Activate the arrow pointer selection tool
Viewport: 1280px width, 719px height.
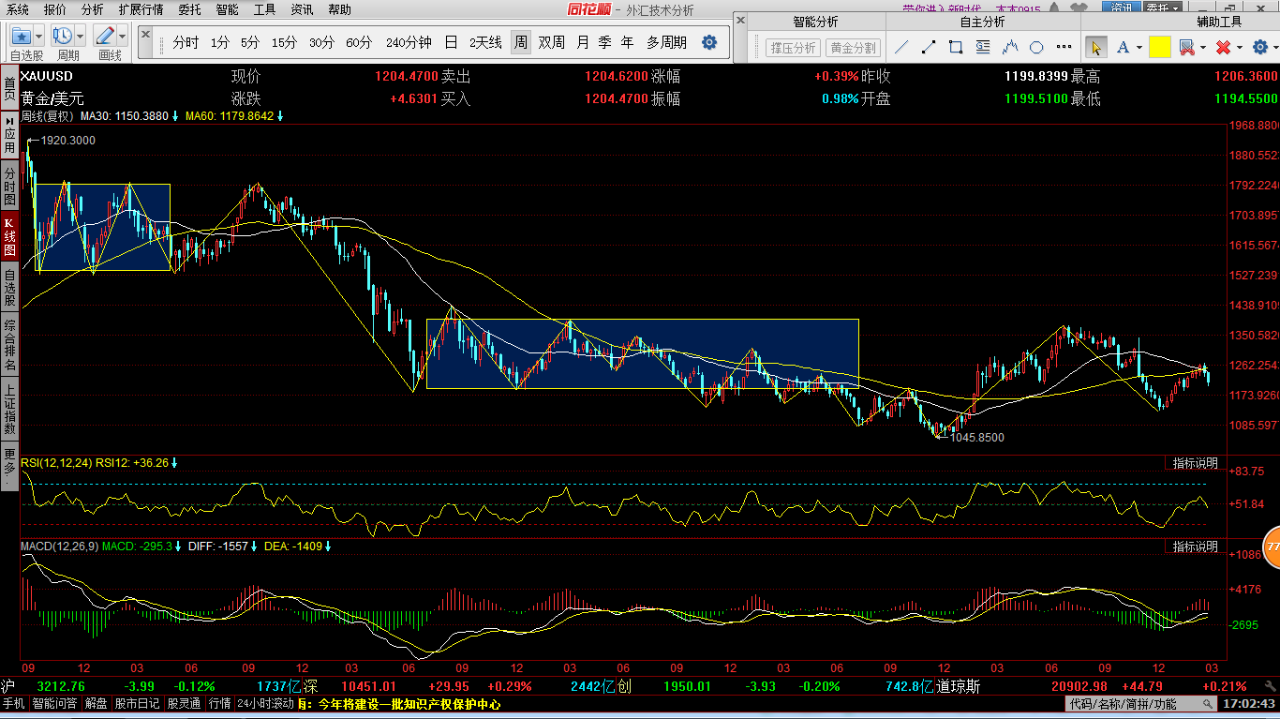[1095, 47]
